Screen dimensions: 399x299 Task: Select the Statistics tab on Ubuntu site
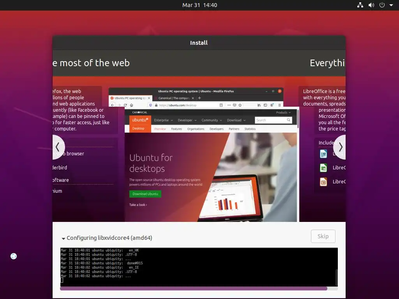(250, 129)
